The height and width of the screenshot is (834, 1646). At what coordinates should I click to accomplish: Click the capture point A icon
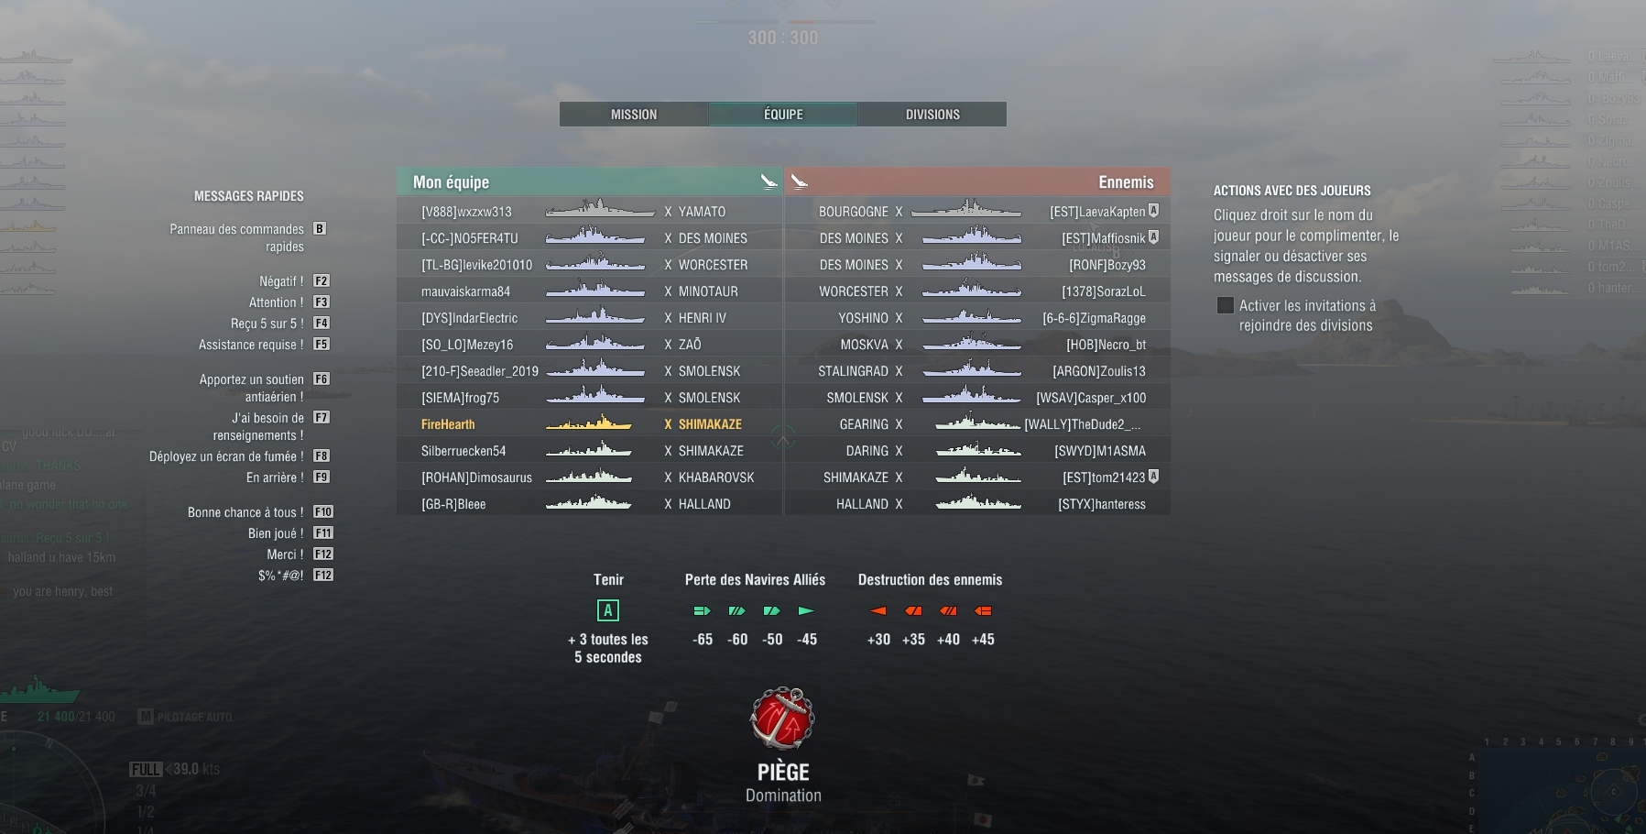click(607, 610)
